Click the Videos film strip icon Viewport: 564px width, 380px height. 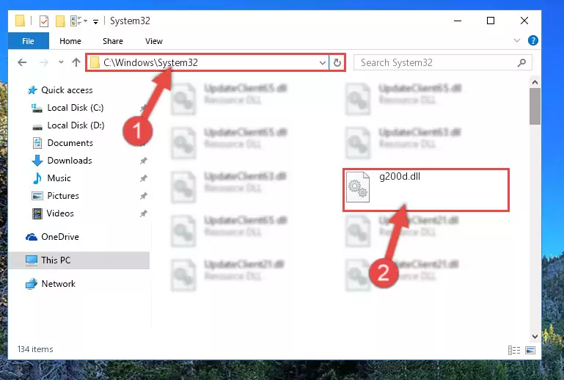coord(37,213)
